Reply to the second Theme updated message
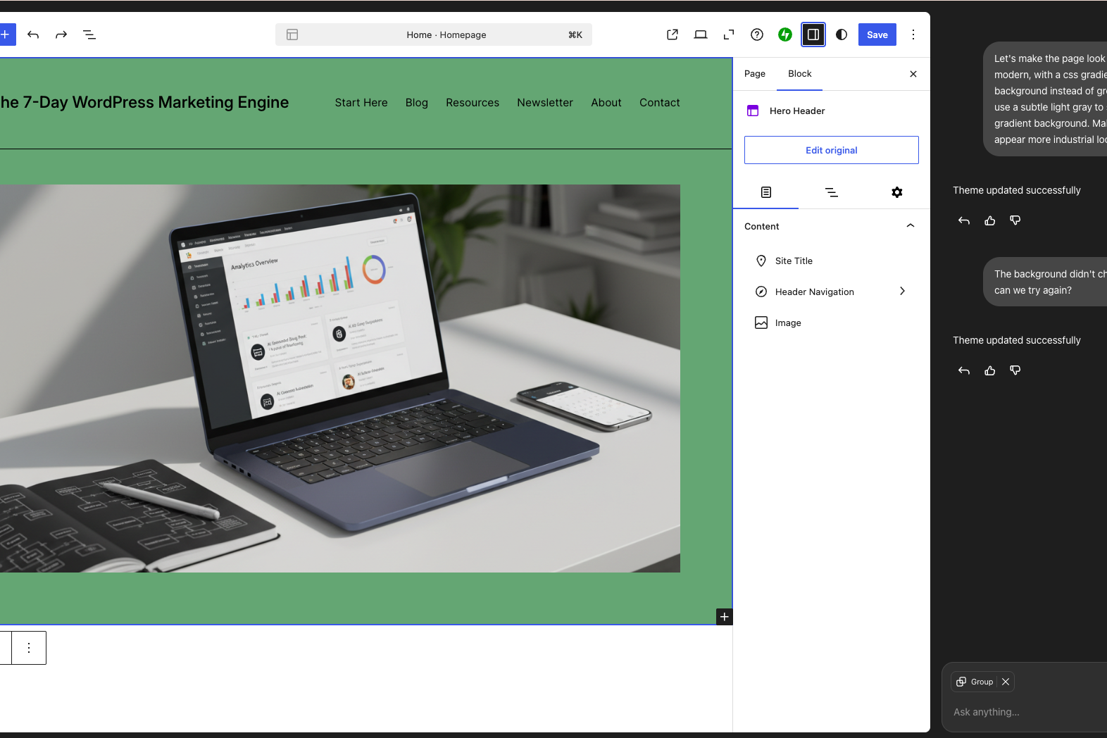This screenshot has width=1107, height=738. 964,370
